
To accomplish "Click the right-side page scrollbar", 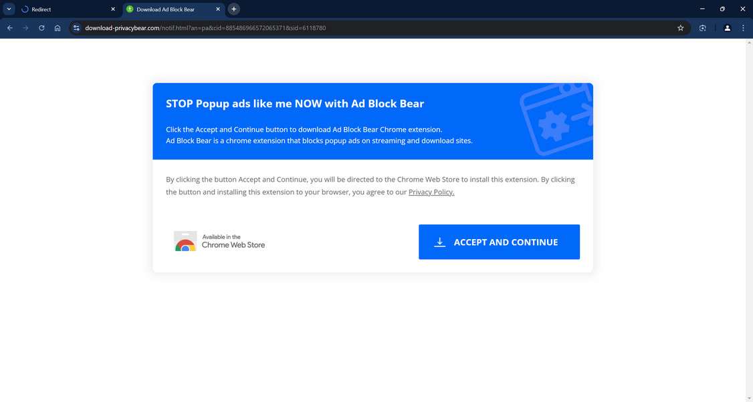I will point(749,200).
